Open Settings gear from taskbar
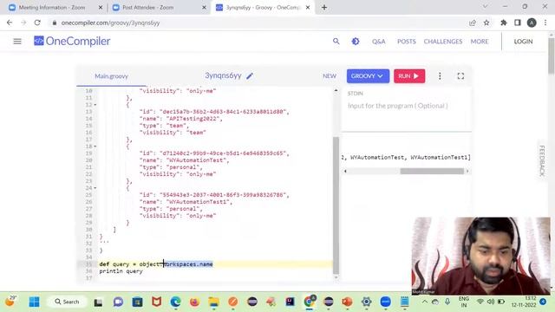 [366, 302]
